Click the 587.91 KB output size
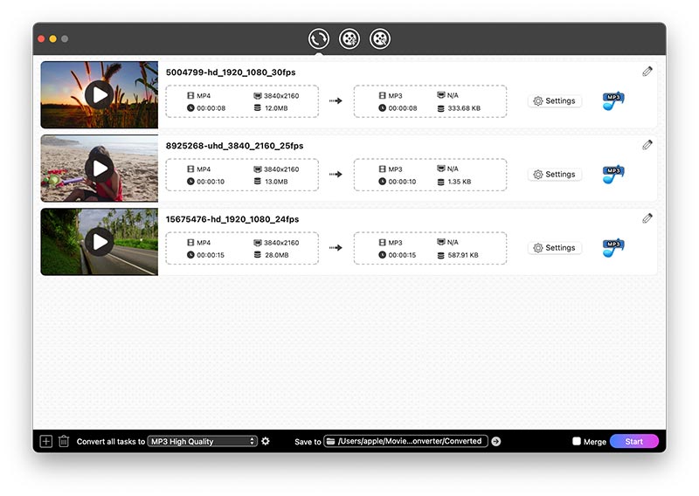This screenshot has width=699, height=496. (x=463, y=255)
